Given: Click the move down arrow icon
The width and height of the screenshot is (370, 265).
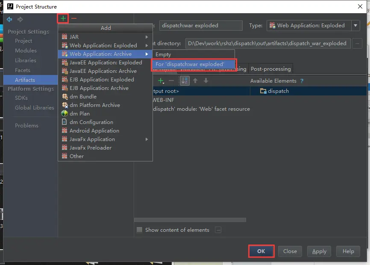Looking at the screenshot, I should click(x=206, y=81).
